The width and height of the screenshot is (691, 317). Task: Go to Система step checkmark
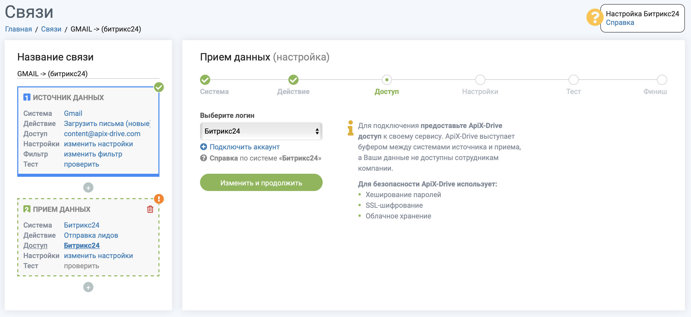205,80
